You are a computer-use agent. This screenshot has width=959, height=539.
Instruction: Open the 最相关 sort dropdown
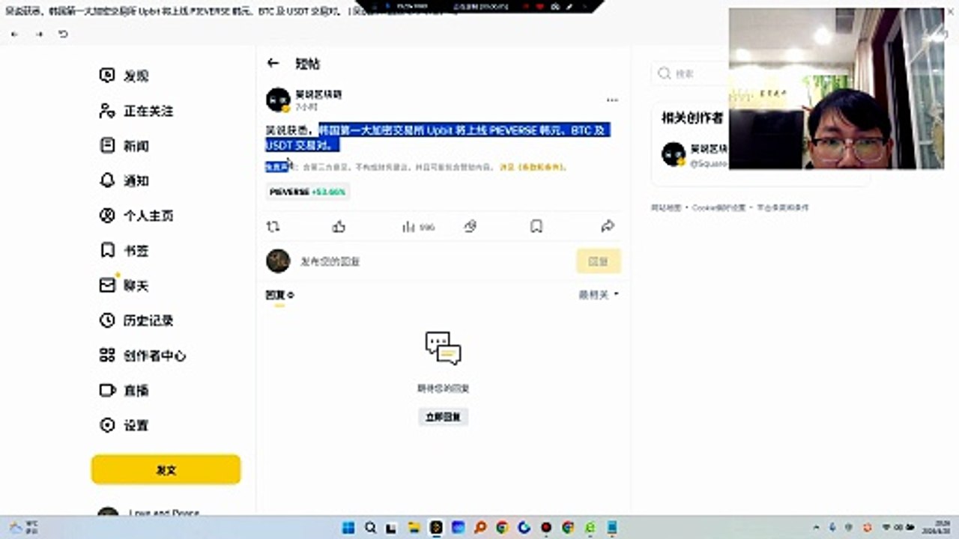coord(599,295)
